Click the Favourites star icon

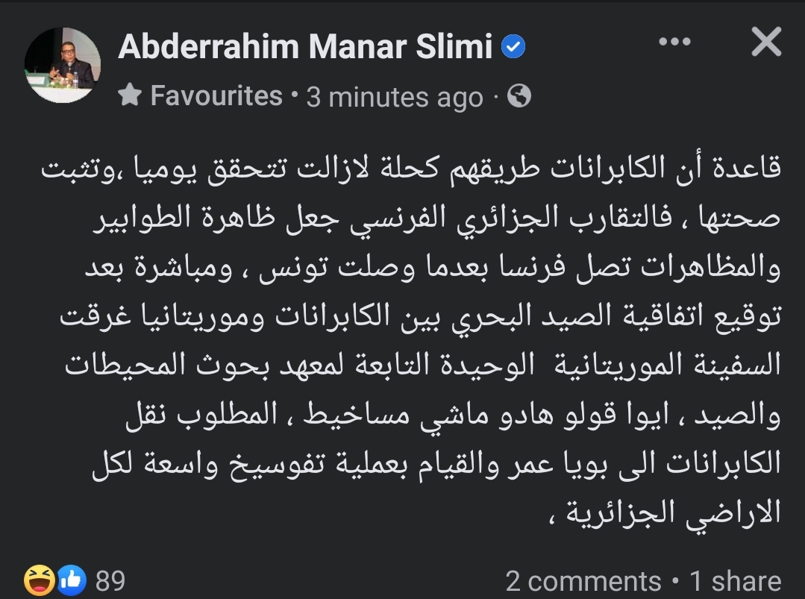click(131, 95)
